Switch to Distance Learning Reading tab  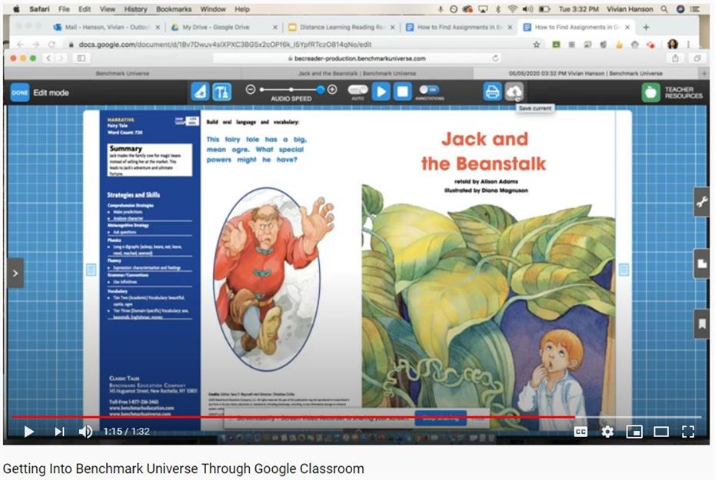click(341, 28)
